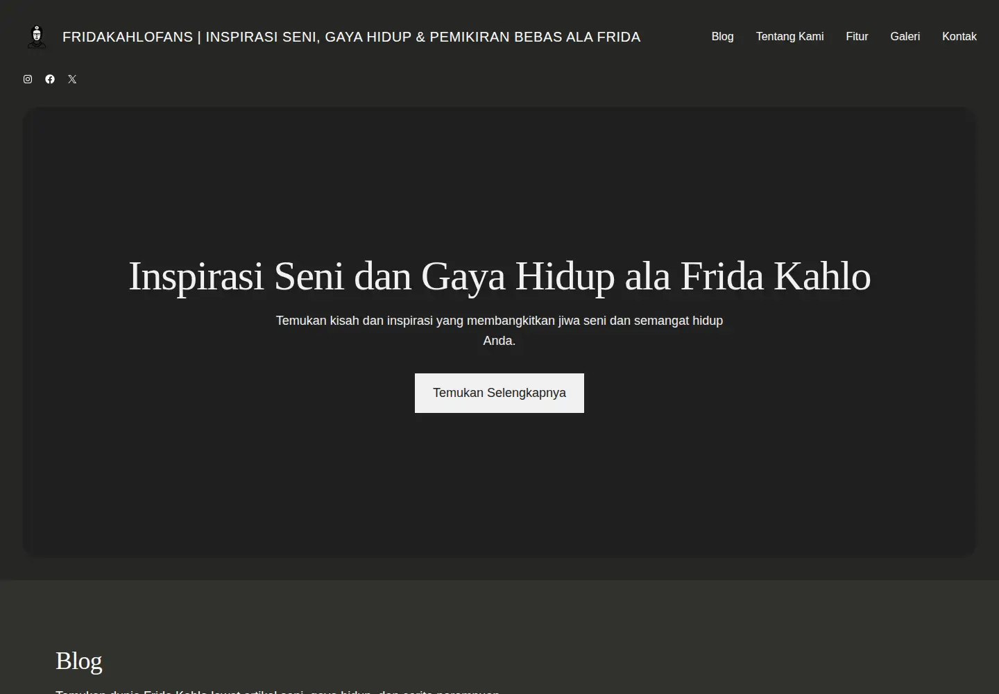Viewport: 999px width, 694px height.
Task: Select the Fitur navigation link
Action: (x=857, y=36)
